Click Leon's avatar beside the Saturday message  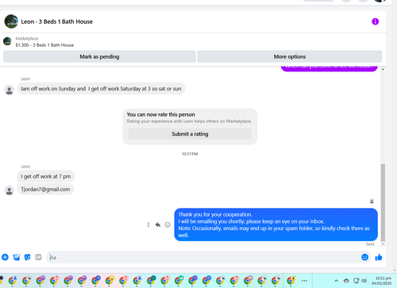coord(10,90)
